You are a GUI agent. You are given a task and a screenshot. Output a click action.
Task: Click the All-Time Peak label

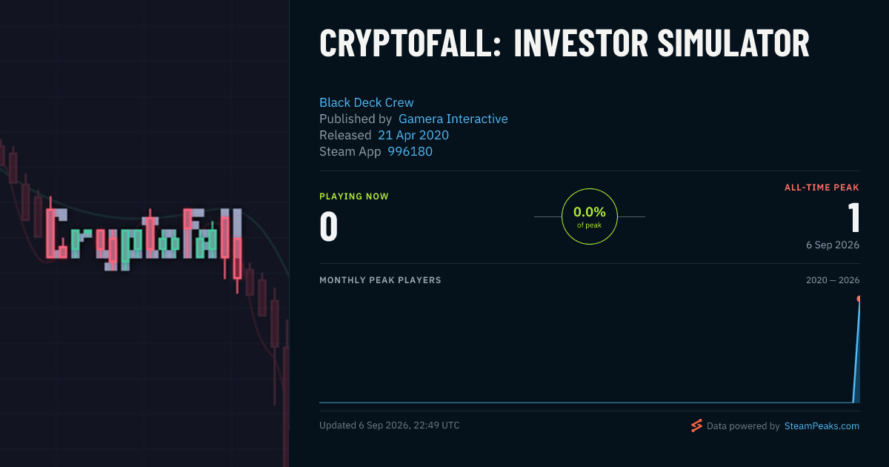(822, 188)
